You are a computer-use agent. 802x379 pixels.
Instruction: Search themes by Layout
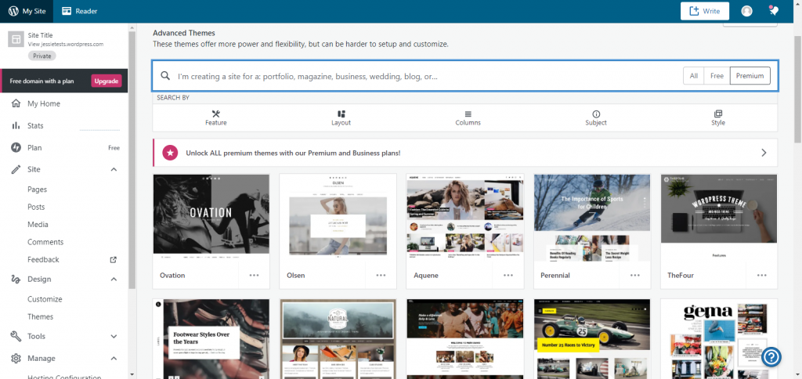pos(341,118)
